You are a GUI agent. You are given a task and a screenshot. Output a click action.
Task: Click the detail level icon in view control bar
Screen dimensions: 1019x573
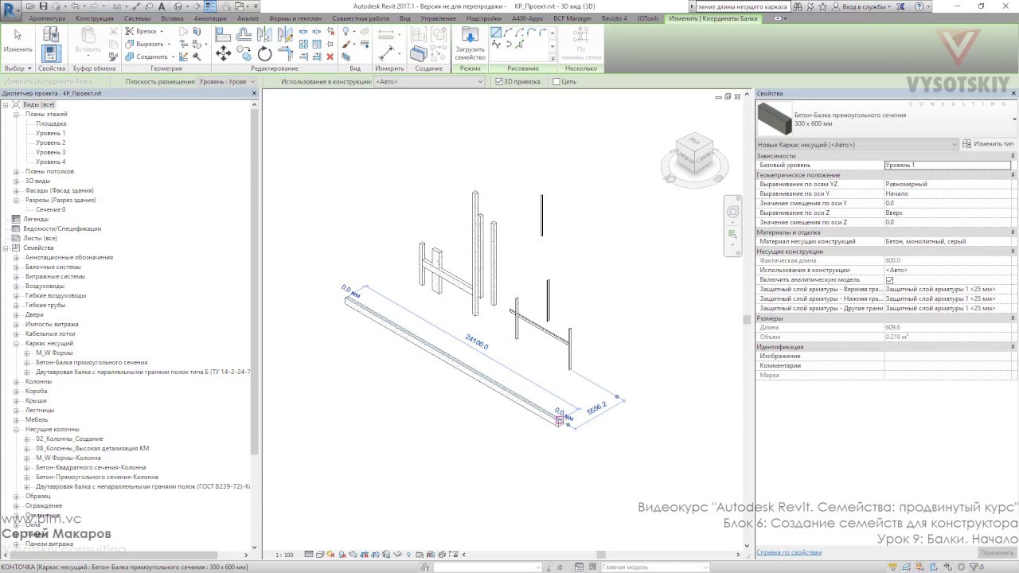pyautogui.click(x=309, y=555)
